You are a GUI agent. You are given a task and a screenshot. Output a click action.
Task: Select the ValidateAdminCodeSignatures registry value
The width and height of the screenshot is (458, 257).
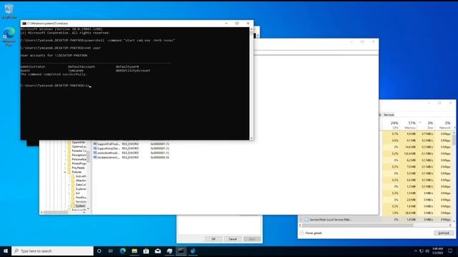coord(108,157)
